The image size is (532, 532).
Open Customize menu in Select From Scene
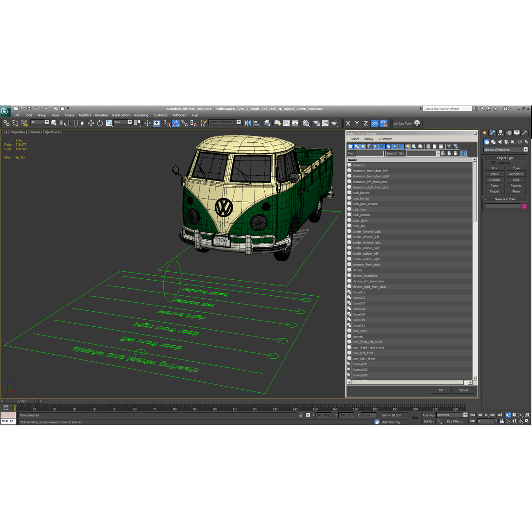[x=385, y=139]
